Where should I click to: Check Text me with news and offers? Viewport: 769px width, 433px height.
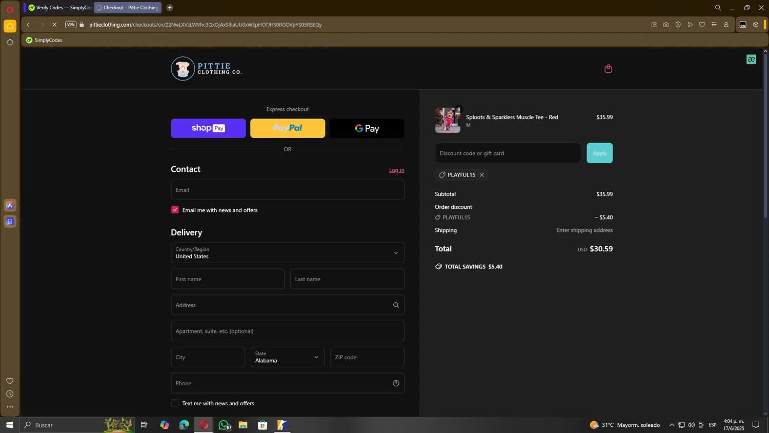[x=175, y=403]
